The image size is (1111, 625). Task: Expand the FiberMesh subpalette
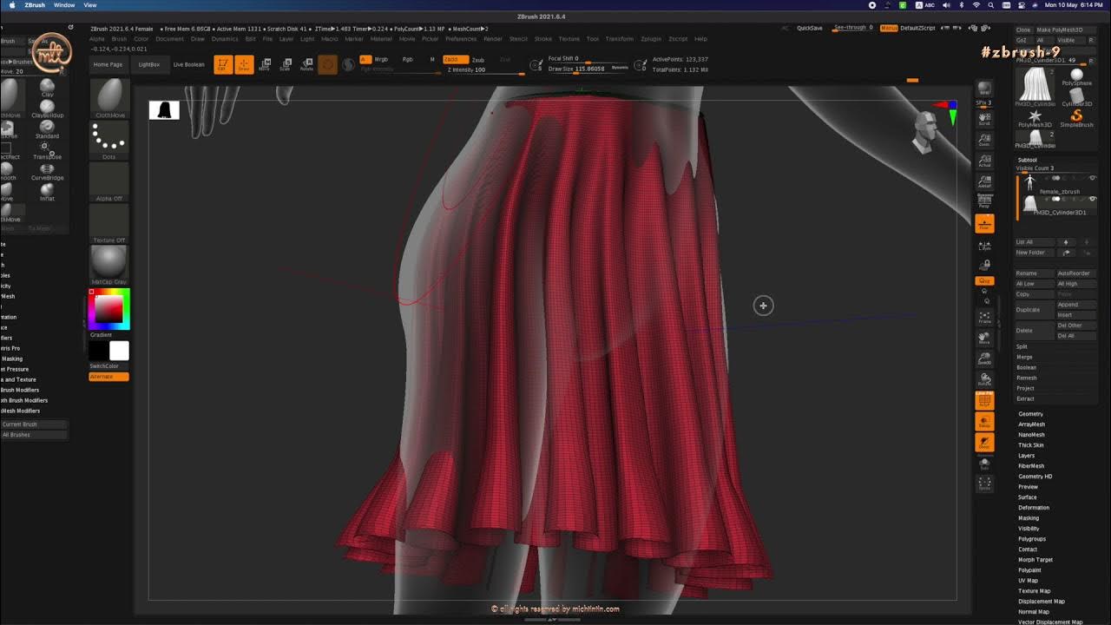1031,466
